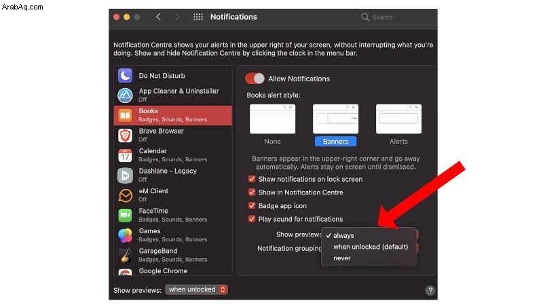Click the Search field
This screenshot has width=543, height=305.
tap(396, 17)
